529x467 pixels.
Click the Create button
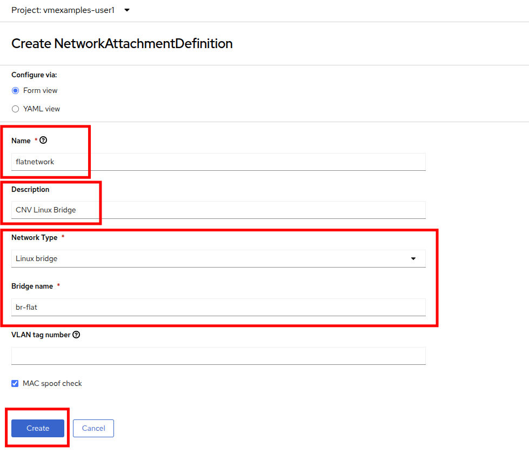pyautogui.click(x=38, y=428)
